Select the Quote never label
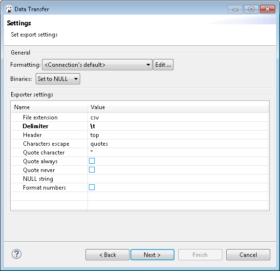 (x=39, y=170)
